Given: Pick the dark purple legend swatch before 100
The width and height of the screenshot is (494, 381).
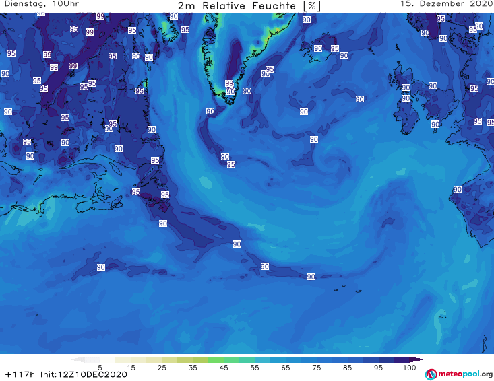Looking at the screenshot, I should coord(402,359).
